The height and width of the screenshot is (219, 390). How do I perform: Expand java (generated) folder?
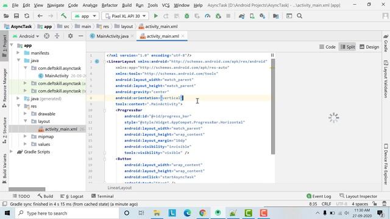(x=18, y=99)
